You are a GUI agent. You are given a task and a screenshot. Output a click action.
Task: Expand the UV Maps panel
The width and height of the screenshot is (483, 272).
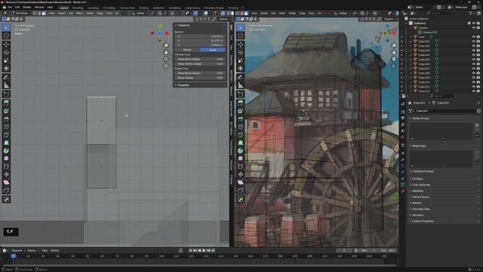pyautogui.click(x=417, y=179)
